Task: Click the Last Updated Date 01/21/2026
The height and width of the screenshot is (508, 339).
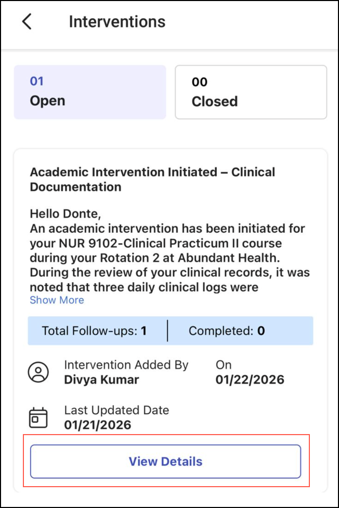Action: (98, 425)
